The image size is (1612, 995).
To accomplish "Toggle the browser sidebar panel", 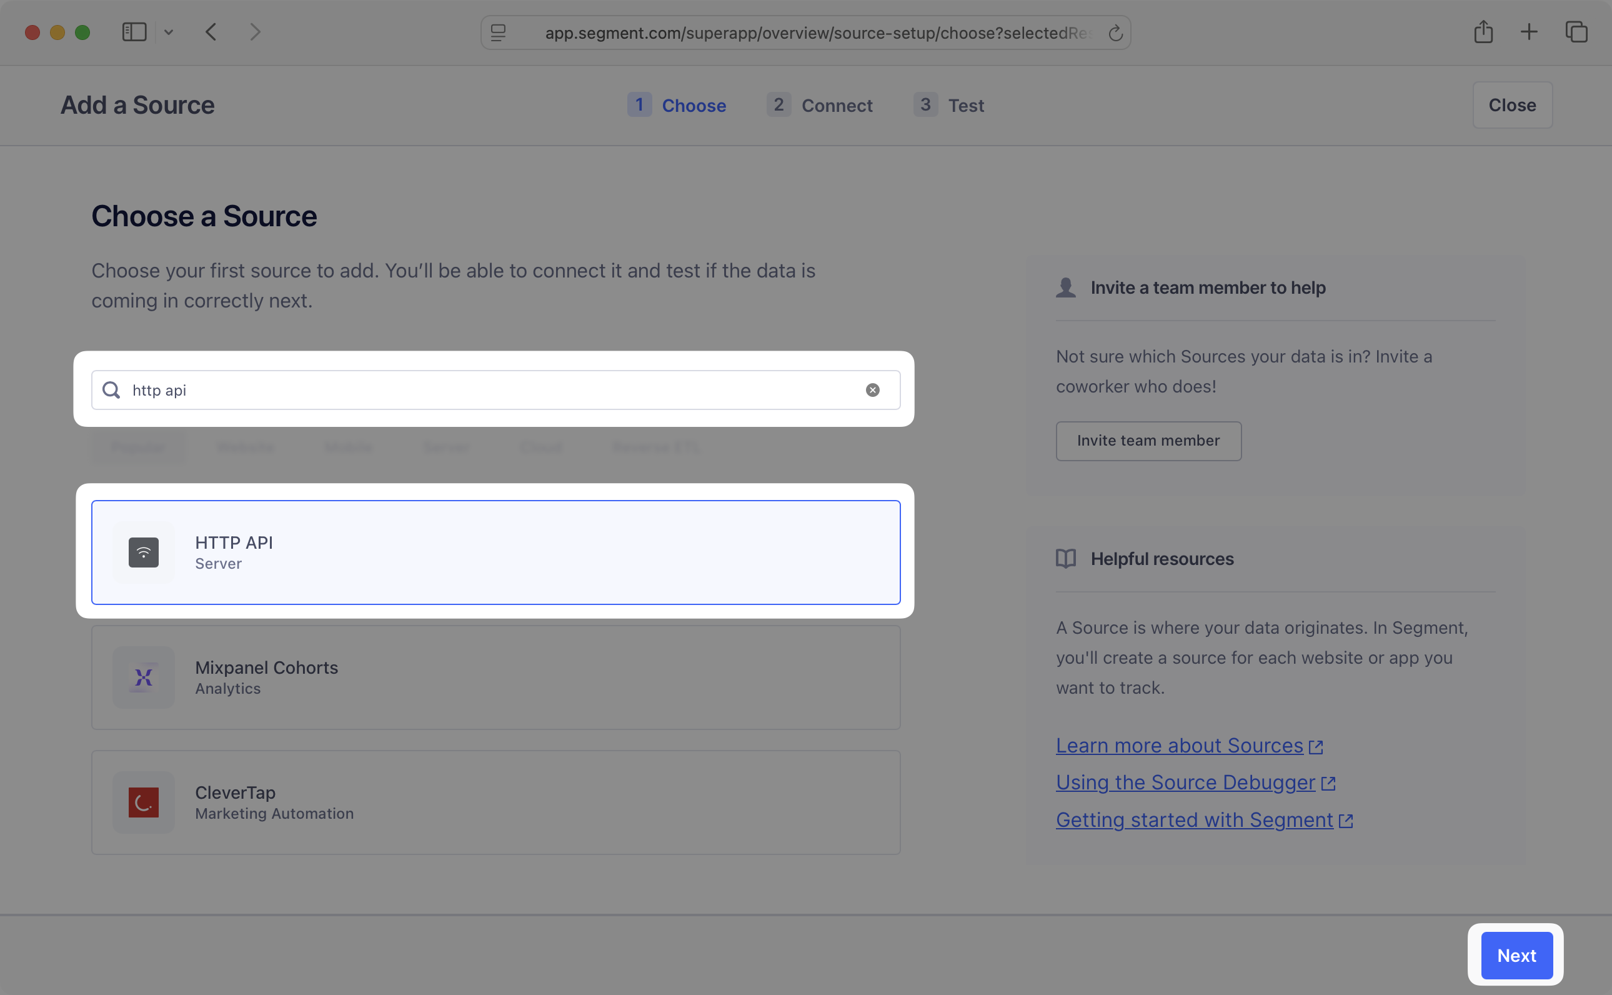I will (x=134, y=32).
